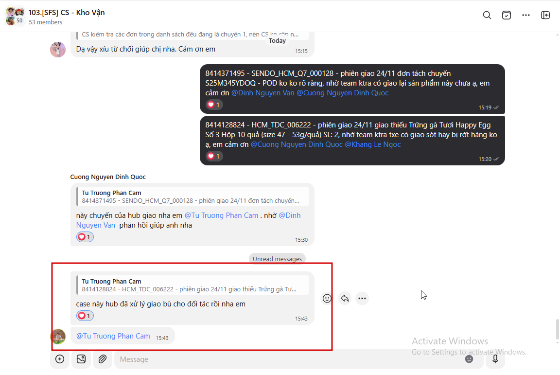The image size is (560, 375).
Task: Open more actions for 15:43 message
Action: [x=362, y=298]
